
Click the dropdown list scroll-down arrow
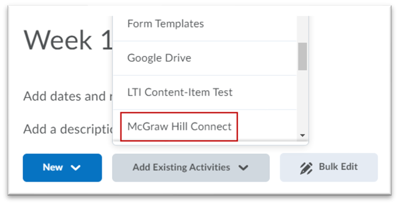[x=302, y=135]
